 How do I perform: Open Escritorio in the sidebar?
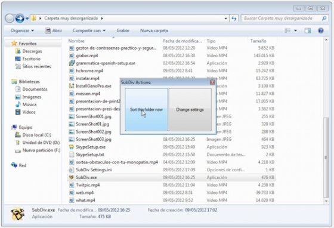tap(31, 59)
